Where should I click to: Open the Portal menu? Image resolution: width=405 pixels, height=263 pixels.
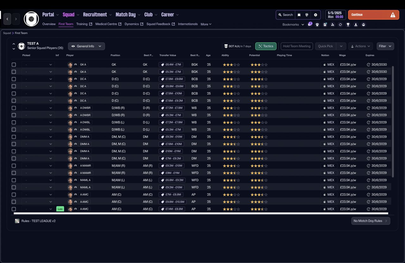50,15
